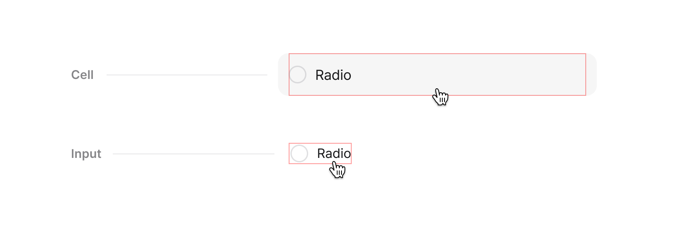Screen dimensions: 675x228
Task: Click the right end of the gray Radio cell
Action: pyautogui.click(x=577, y=75)
